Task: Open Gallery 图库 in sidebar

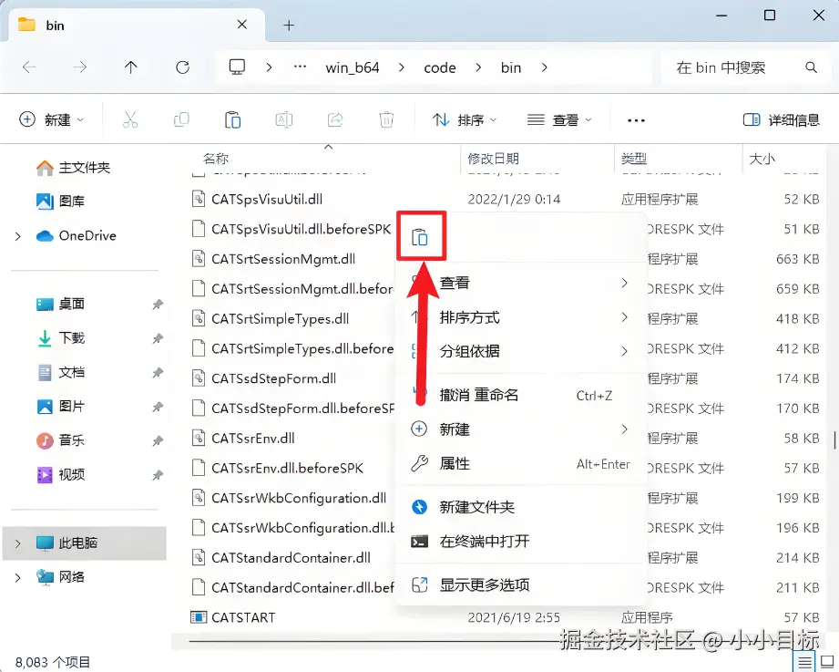Action: click(x=60, y=202)
